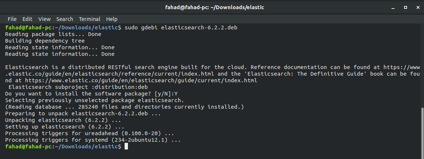Click the terminal cursor block at the last prompt
This screenshot has height=159, width=424.
[126, 147]
